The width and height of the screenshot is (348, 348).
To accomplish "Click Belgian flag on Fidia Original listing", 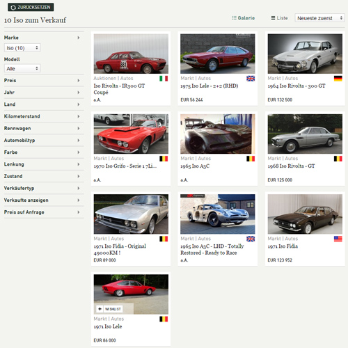I will [x=164, y=239].
